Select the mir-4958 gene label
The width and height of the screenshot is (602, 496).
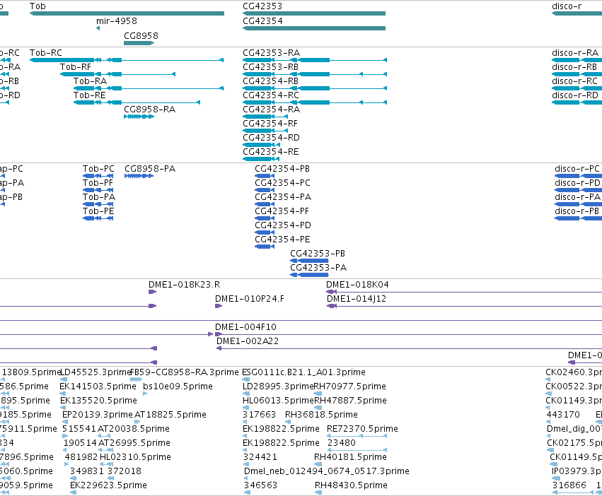[x=116, y=21]
